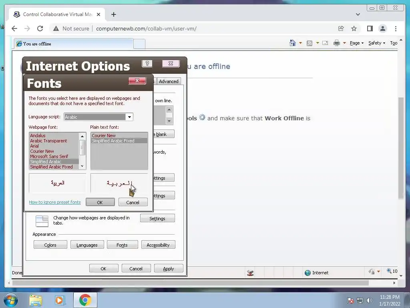This screenshot has width=410, height=308.
Task: Expand the feeds dropdown arrow
Action: [x=318, y=43]
